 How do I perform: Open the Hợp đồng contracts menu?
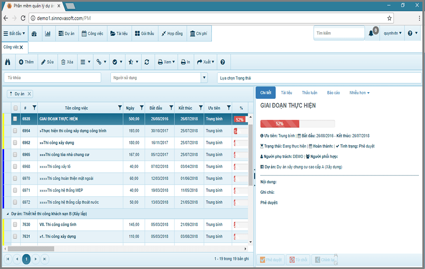coord(172,34)
